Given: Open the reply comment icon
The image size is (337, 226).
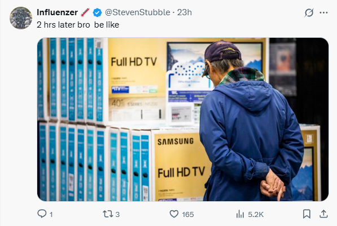Looking at the screenshot, I should pos(42,214).
